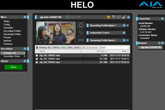Screen dimensions: 165x110
Task: Click the link codecs button beside preview
Action: 81,33
